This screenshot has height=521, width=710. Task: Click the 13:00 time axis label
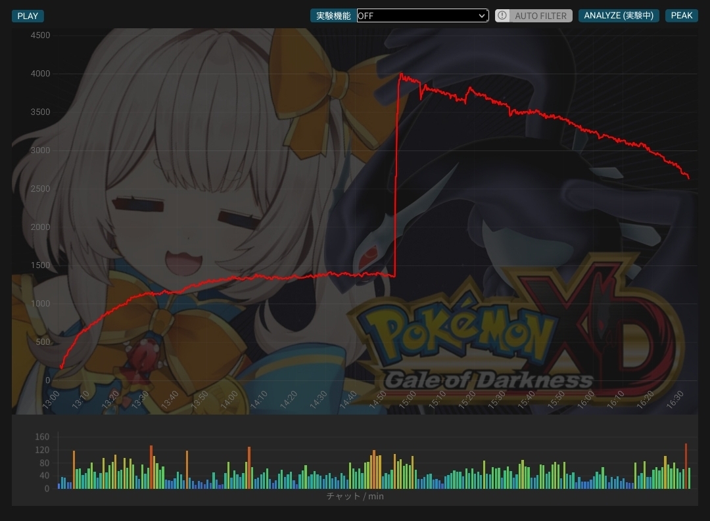(51, 400)
